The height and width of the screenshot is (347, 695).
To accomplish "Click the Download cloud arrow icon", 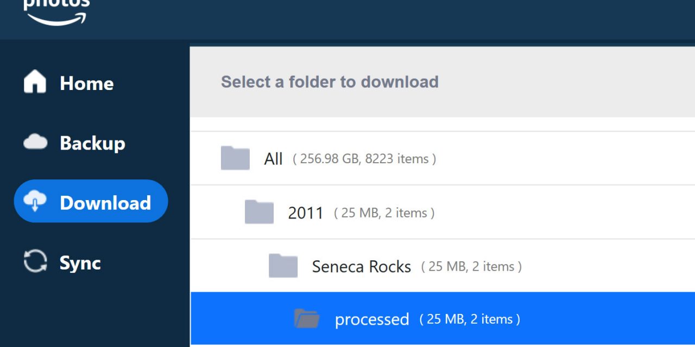I will tap(35, 201).
